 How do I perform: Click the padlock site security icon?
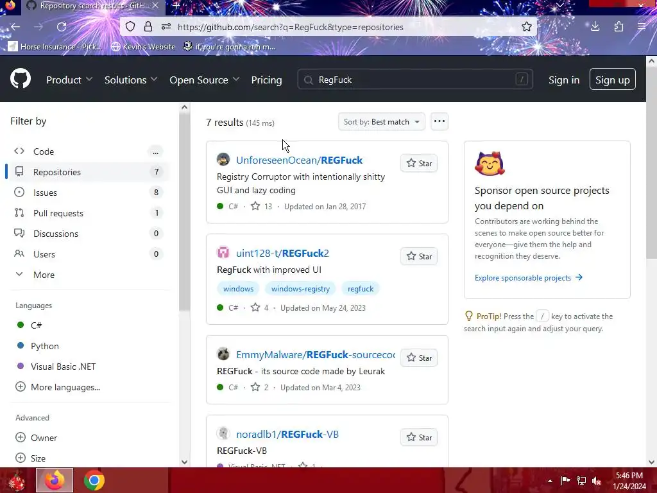pyautogui.click(x=148, y=27)
